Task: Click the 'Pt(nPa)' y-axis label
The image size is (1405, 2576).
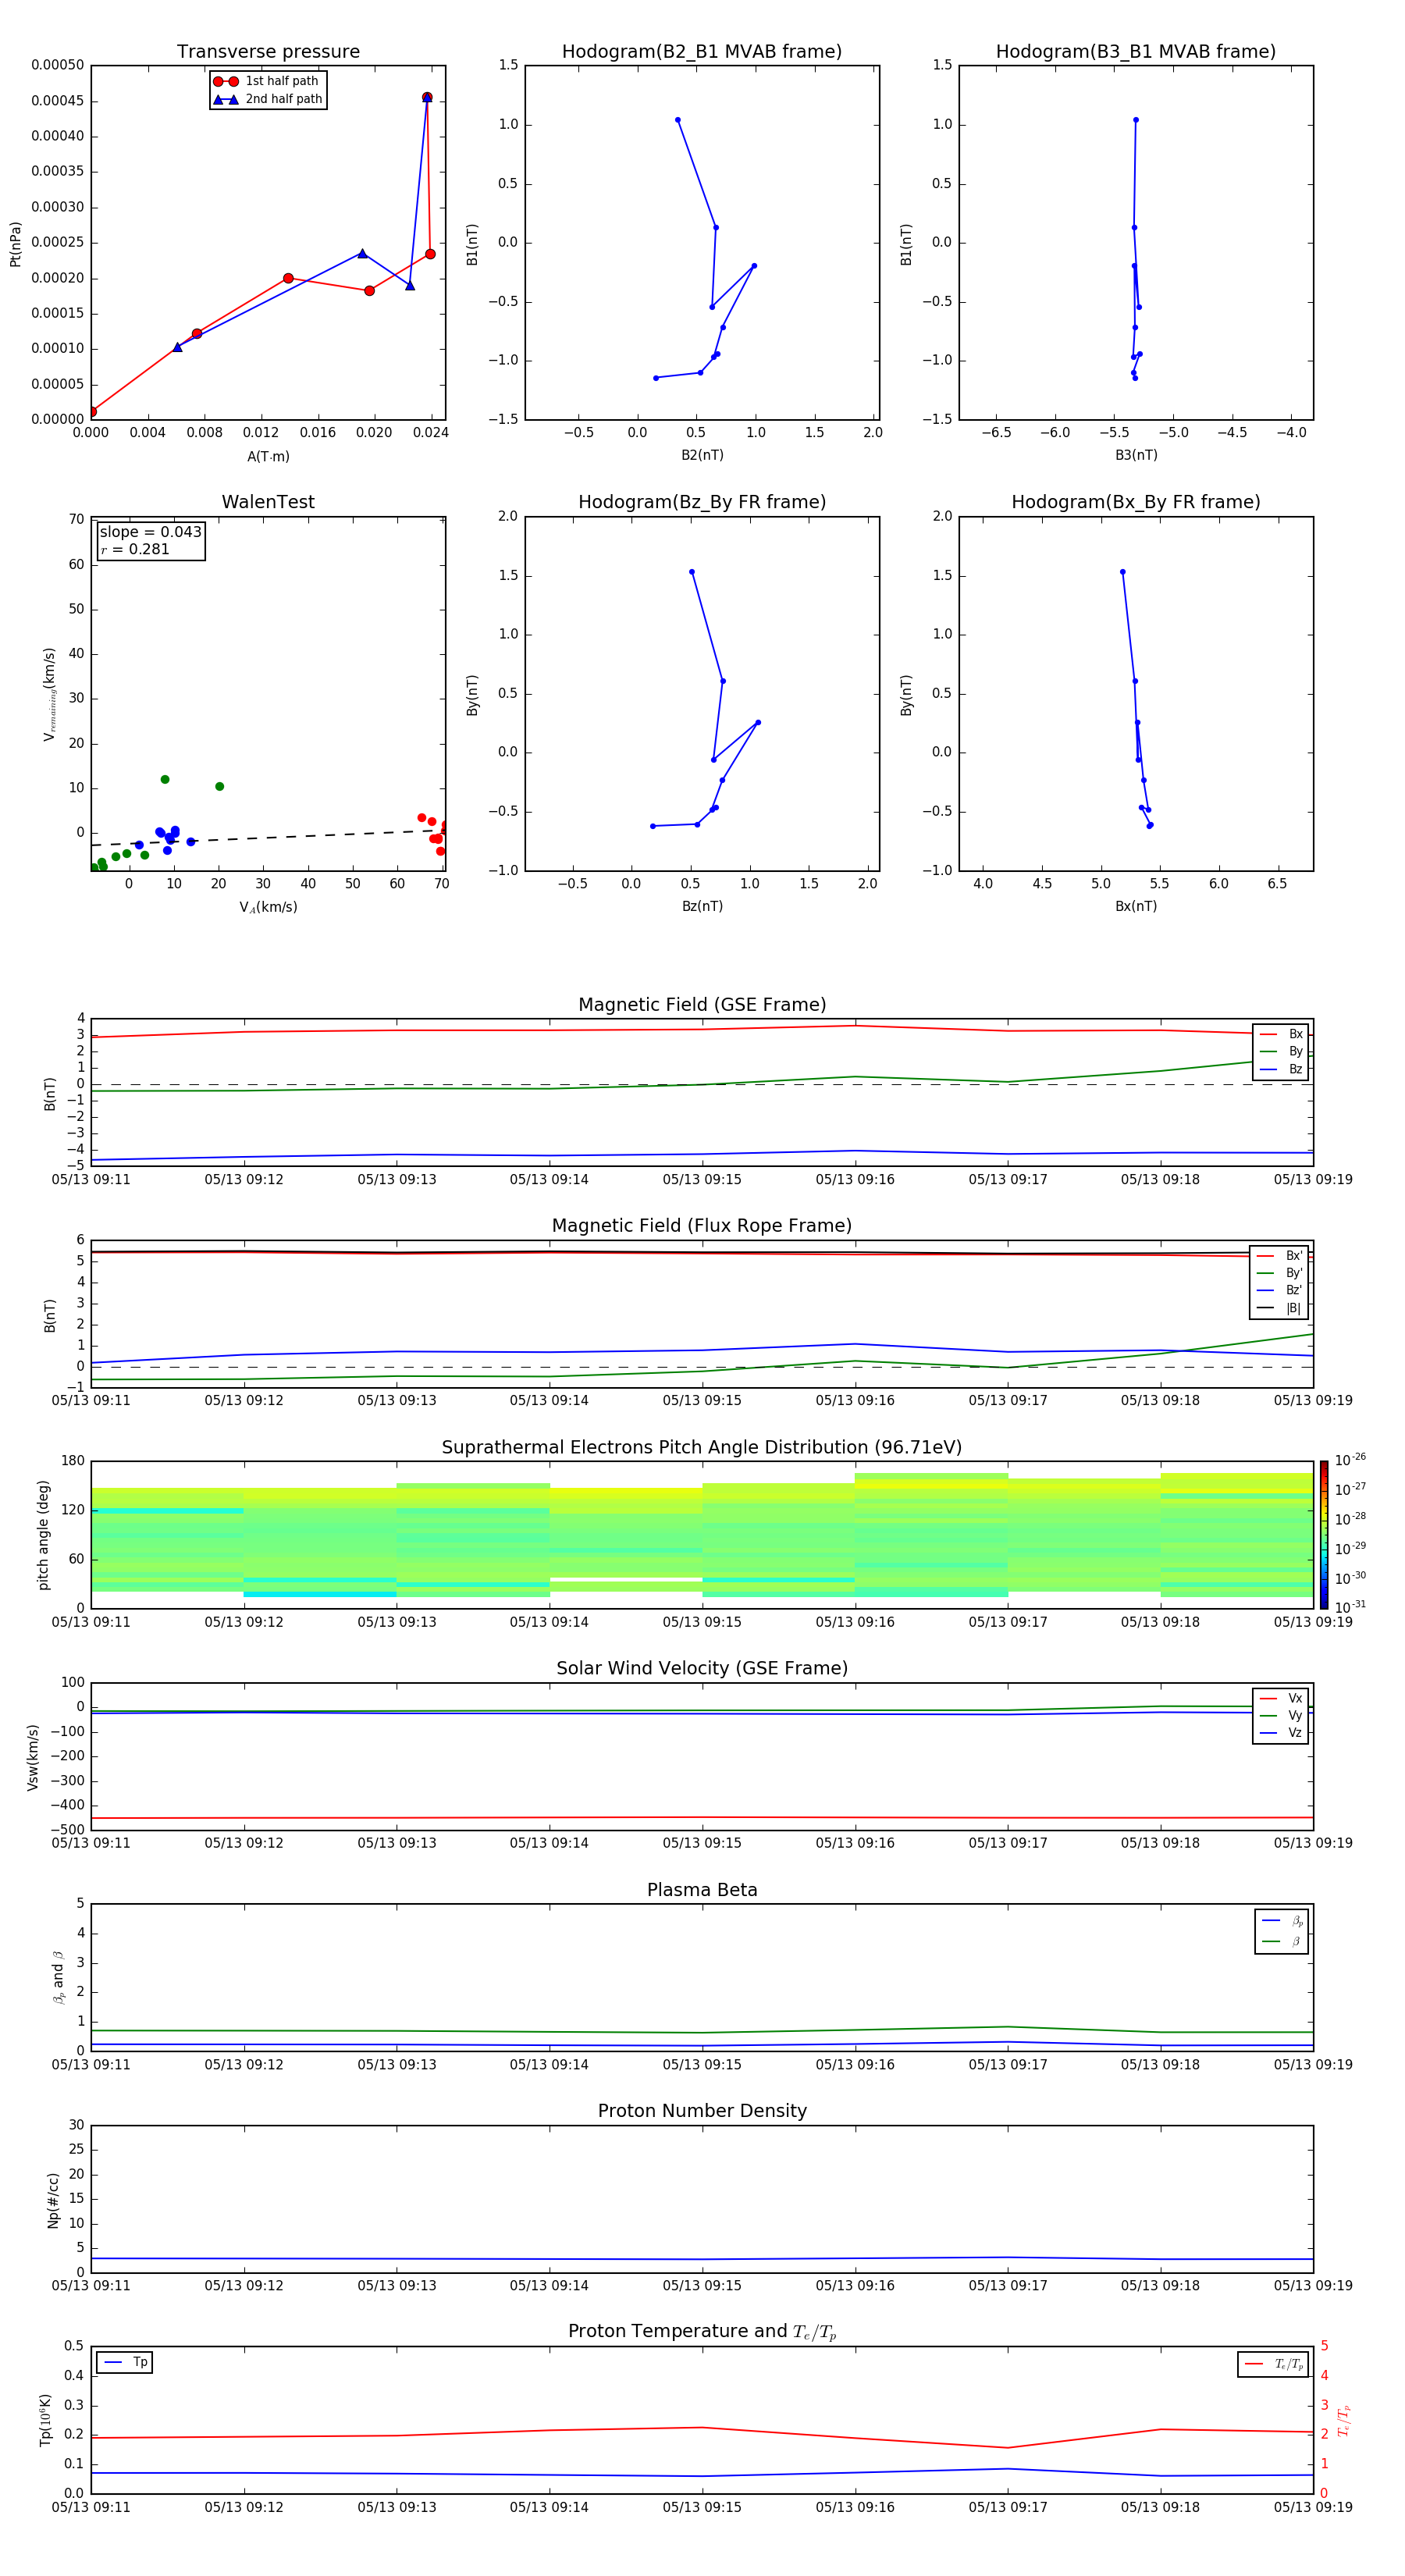Action: tap(15, 243)
